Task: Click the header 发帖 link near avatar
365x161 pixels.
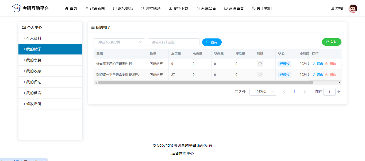Action: point(337,8)
